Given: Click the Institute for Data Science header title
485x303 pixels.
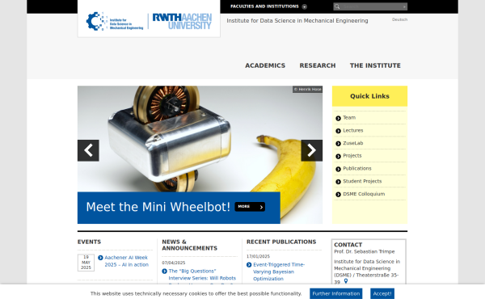Looking at the screenshot, I should click(297, 21).
